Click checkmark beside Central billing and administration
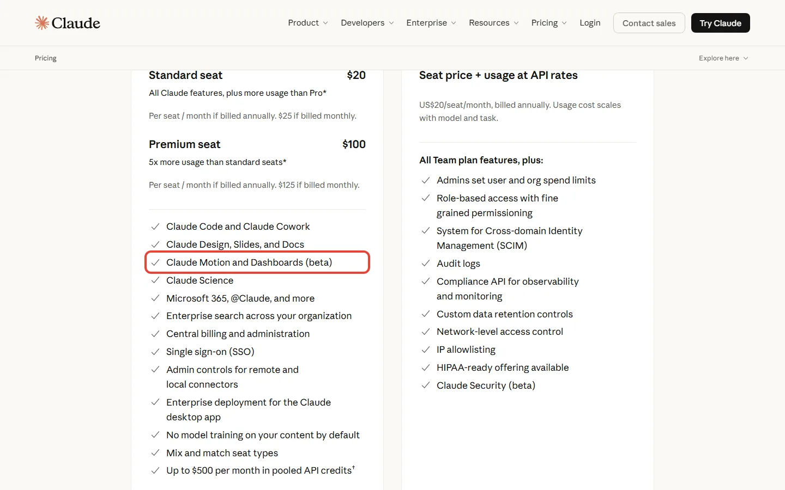The image size is (785, 490). click(155, 334)
